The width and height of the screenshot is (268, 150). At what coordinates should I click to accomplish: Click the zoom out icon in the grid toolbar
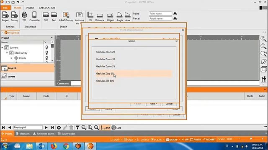96,127
